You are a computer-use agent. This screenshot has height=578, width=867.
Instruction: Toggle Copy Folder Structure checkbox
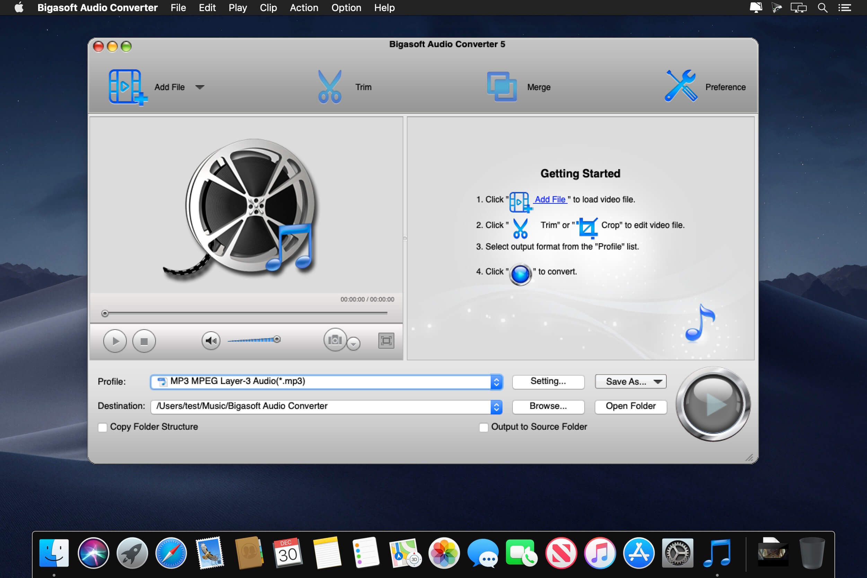coord(103,426)
